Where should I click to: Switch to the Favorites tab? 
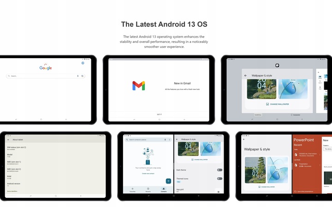tap(132, 189)
